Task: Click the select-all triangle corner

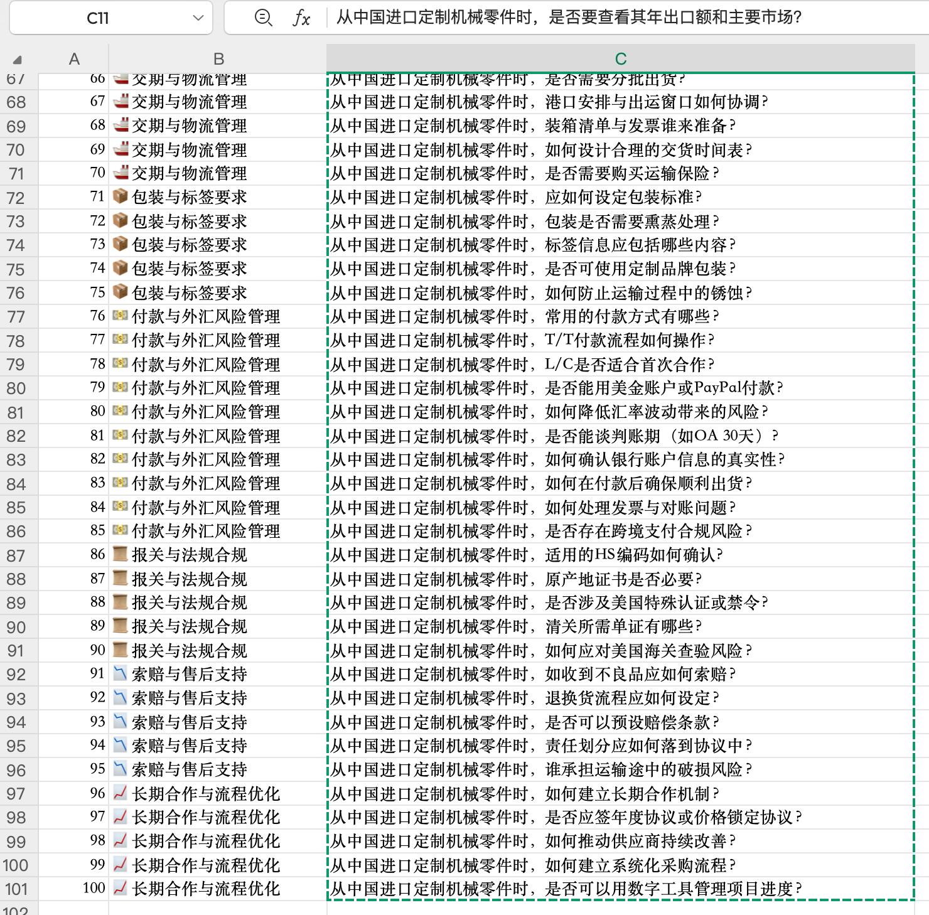Action: tap(18, 60)
